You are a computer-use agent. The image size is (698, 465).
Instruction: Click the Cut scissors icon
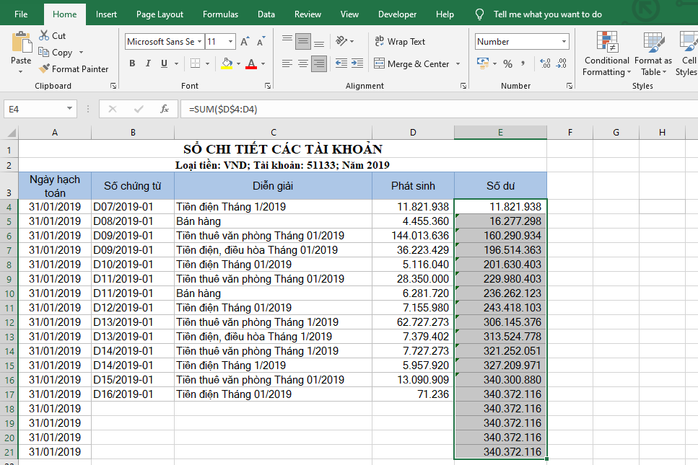tap(44, 35)
